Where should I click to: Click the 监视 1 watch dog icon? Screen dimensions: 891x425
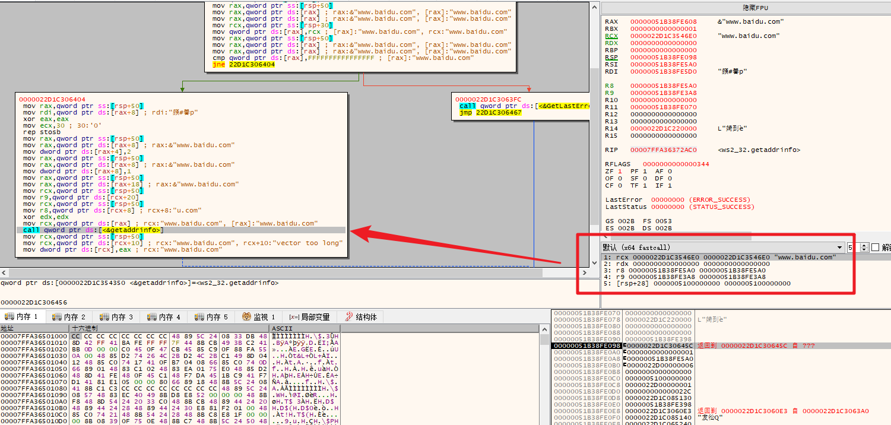(246, 317)
